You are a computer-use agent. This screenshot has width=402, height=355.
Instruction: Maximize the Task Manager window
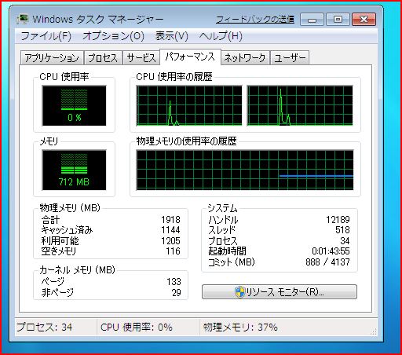coord(338,20)
